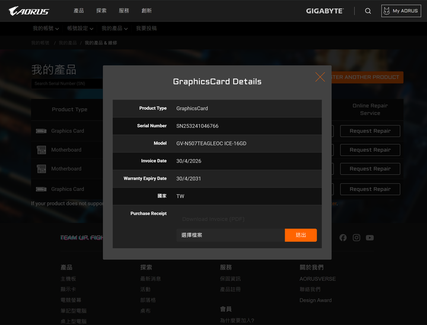Open footer link 為什麼要加入?
427x325 pixels.
tap(237, 321)
